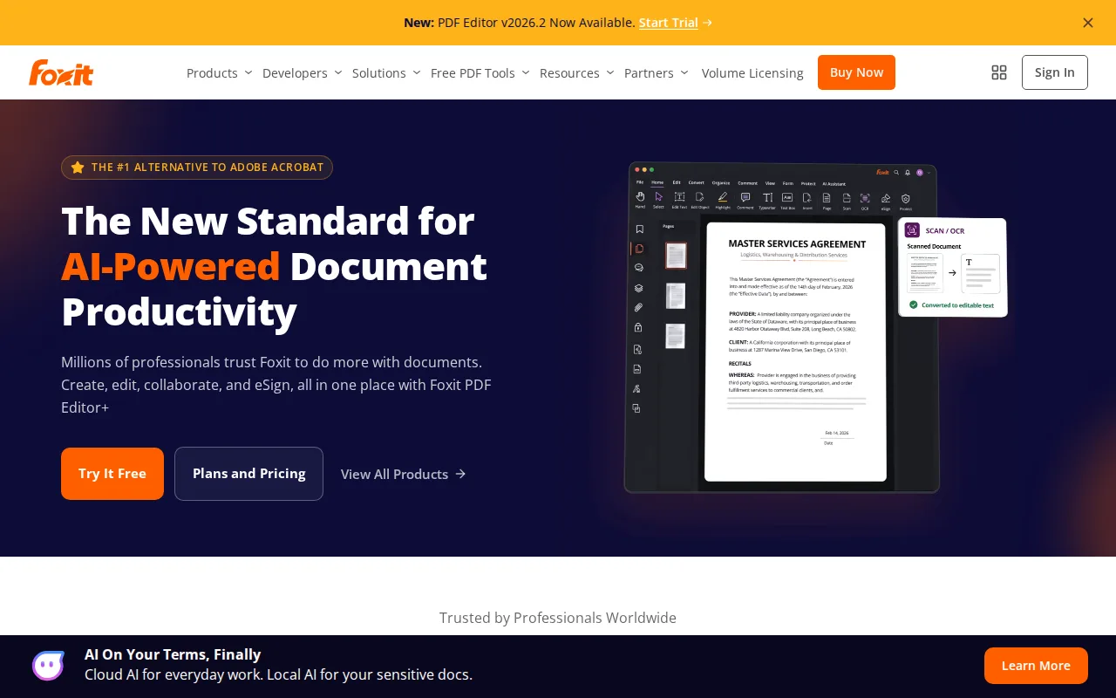
Task: Select the first highlighted page thumbnail
Action: pos(676,256)
